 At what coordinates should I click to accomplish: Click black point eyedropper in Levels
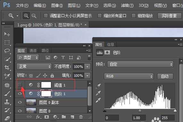click(x=98, y=86)
